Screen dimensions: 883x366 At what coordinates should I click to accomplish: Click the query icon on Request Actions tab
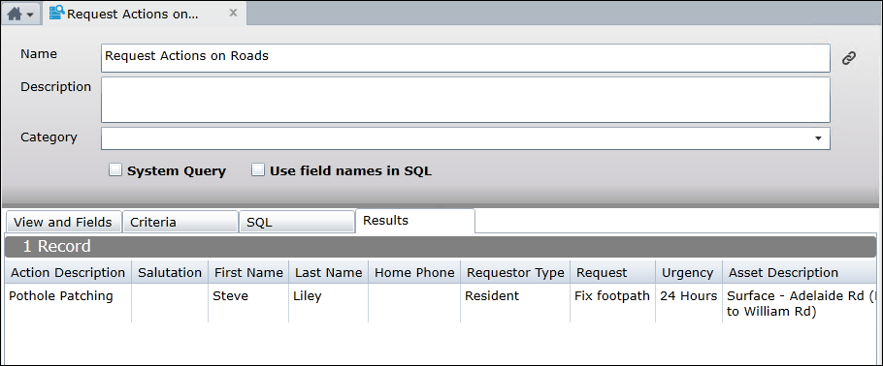coord(57,13)
